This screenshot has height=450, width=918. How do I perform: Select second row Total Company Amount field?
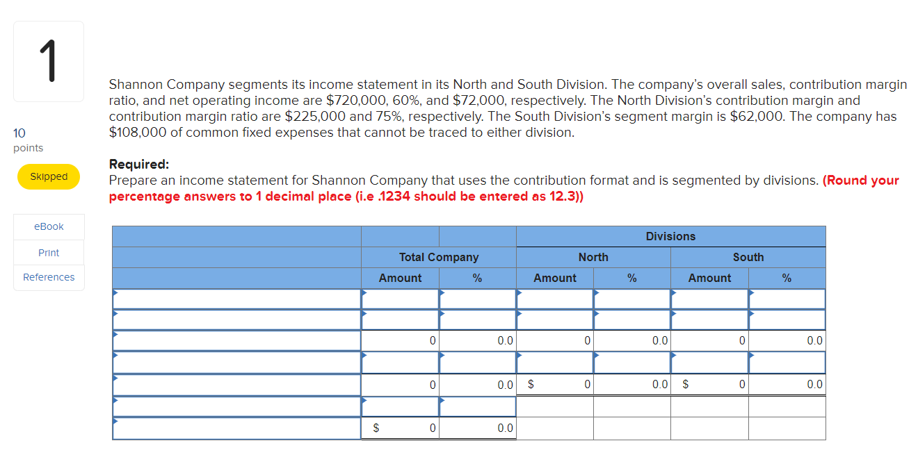click(400, 320)
